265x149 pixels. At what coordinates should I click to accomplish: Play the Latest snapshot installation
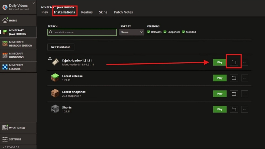pos(220,94)
